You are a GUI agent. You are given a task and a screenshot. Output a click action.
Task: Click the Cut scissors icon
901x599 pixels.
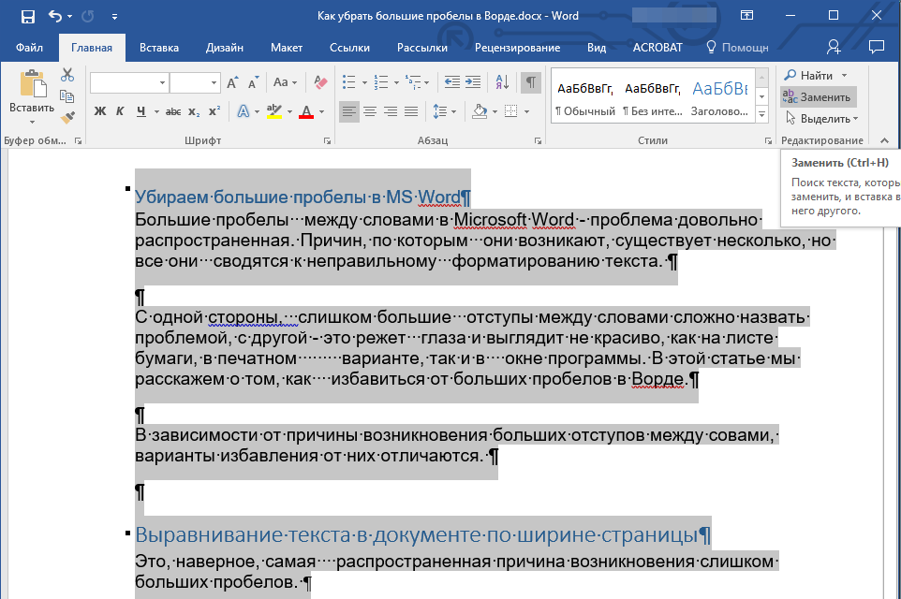coord(67,75)
